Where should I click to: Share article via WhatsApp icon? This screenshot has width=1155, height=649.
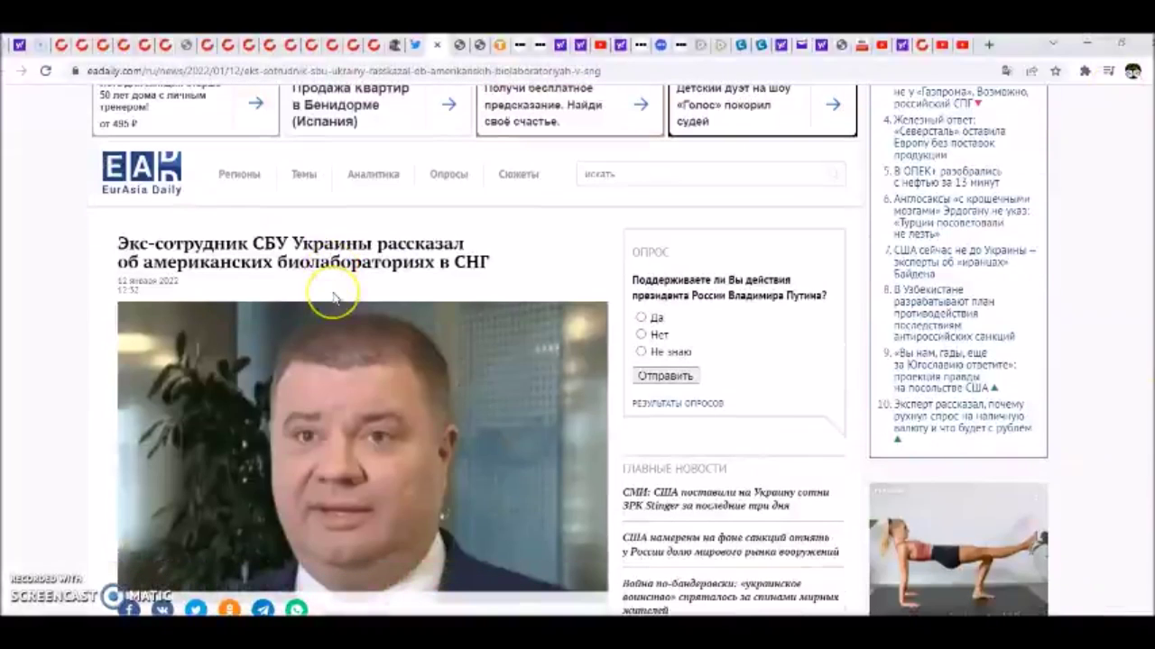296,609
